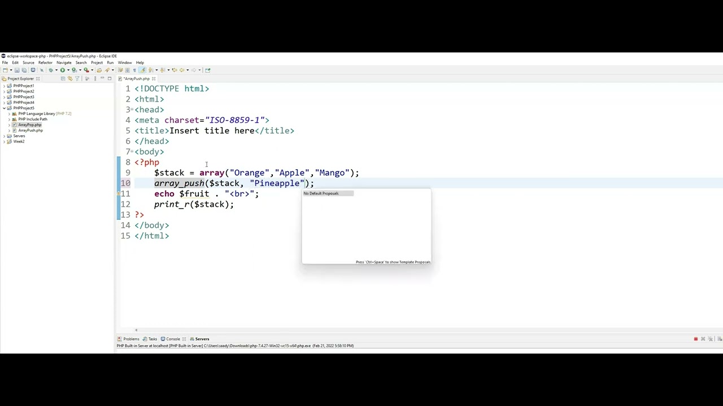Viewport: 723px width, 406px height.
Task: Click the red Terminate console button
Action: pyautogui.click(x=696, y=339)
